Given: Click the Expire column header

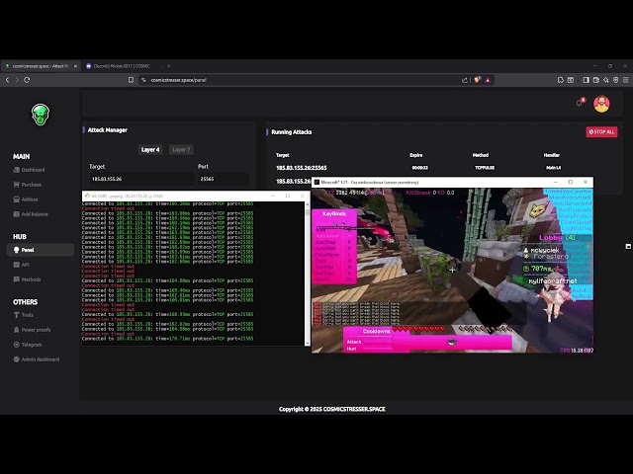Looking at the screenshot, I should (x=415, y=155).
